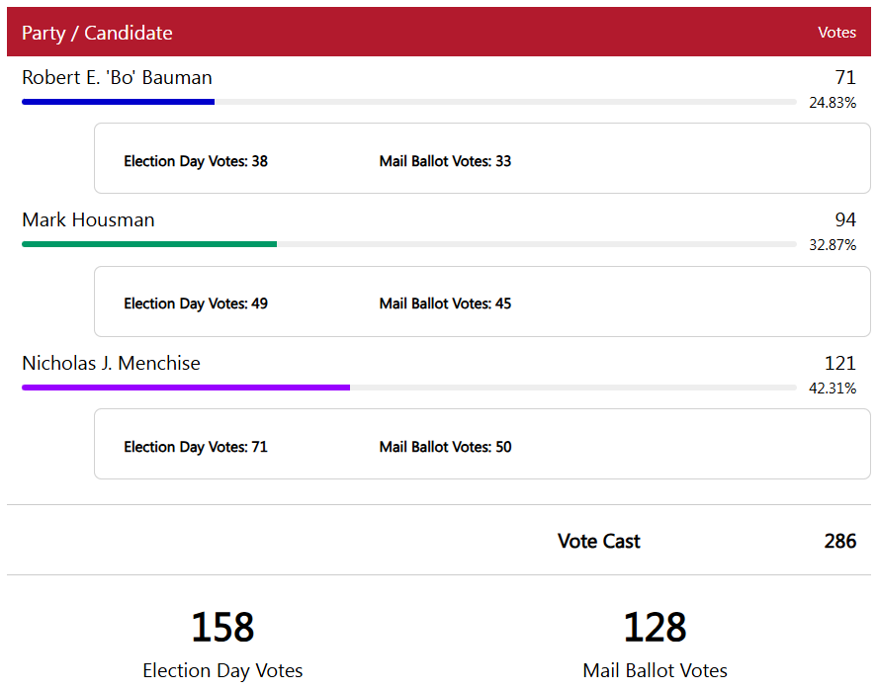The image size is (878, 692).
Task: Click Bauman's Election Day Votes: 38
Action: [x=196, y=161]
